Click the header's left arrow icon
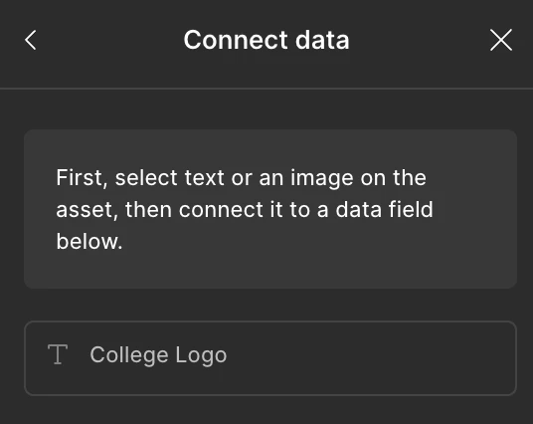 coord(30,40)
